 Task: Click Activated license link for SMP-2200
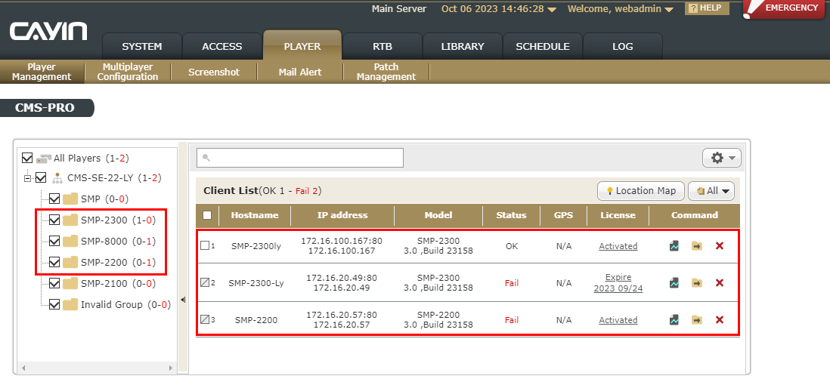pyautogui.click(x=618, y=320)
